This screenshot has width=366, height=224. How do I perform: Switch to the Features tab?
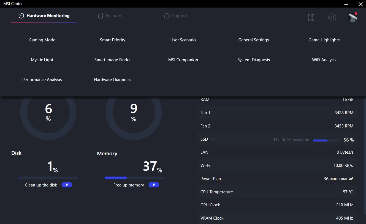click(113, 16)
